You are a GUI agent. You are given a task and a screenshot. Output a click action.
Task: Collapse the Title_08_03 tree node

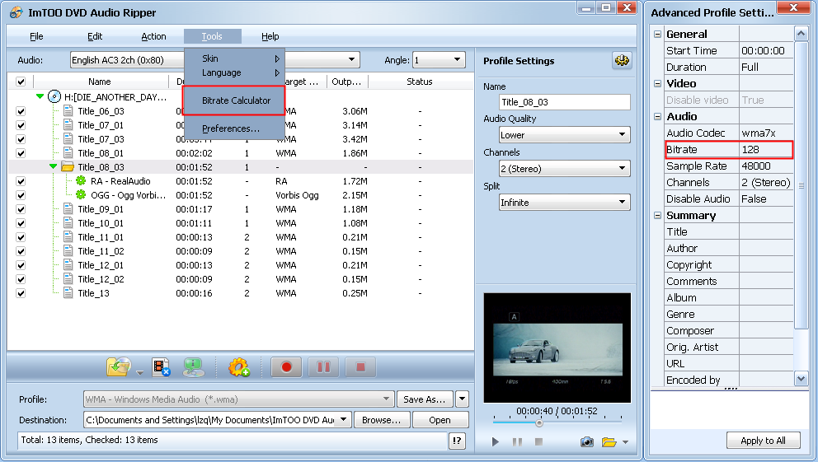click(53, 166)
